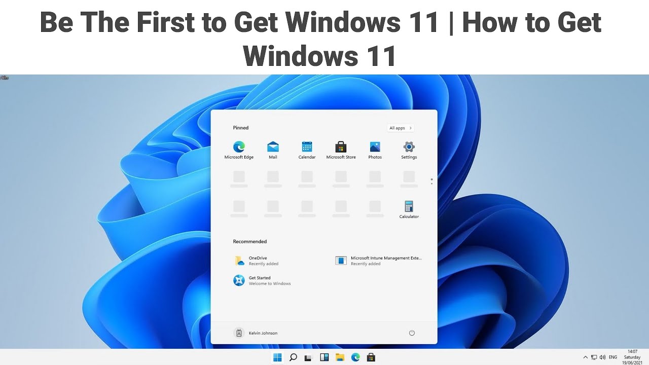649x365 pixels.
Task: Launch the Mail app from pinned
Action: pos(273,150)
